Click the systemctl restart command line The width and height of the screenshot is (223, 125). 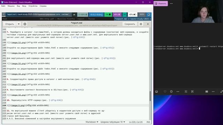click(x=188, y=46)
